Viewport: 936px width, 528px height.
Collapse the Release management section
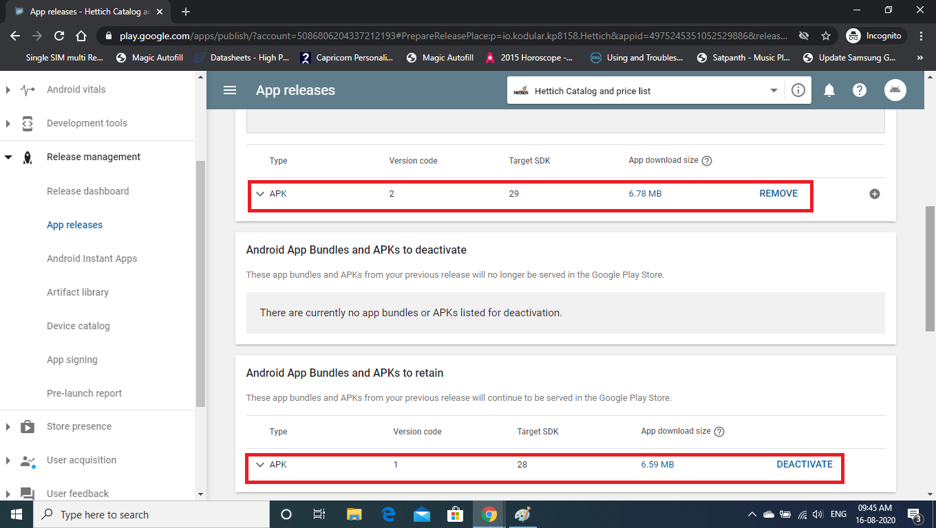pyautogui.click(x=8, y=157)
